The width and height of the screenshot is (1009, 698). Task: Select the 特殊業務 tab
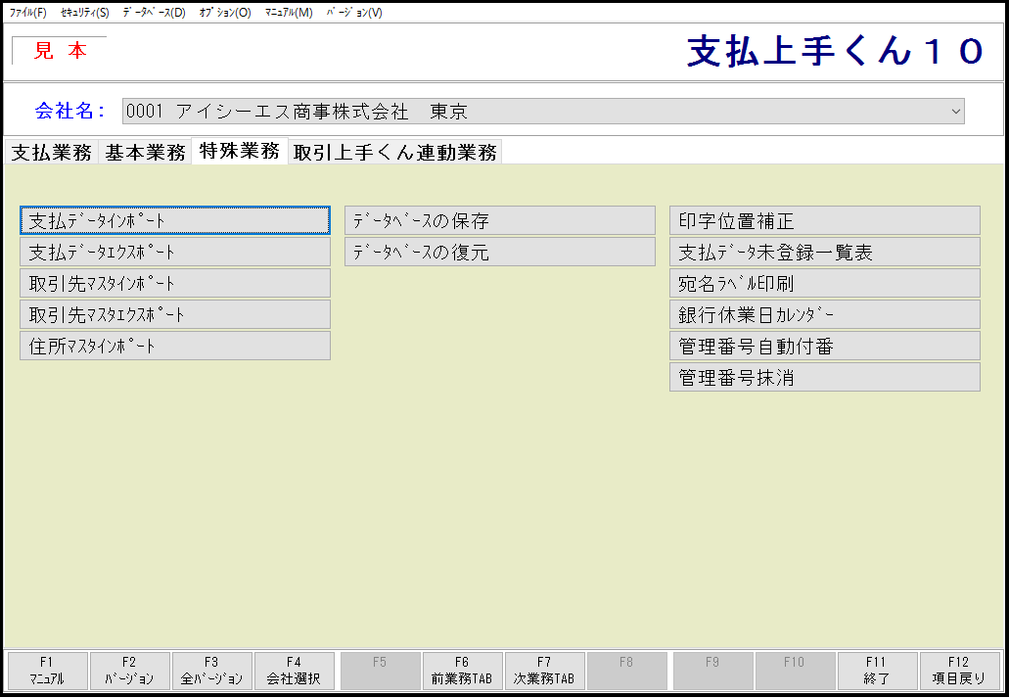[240, 151]
